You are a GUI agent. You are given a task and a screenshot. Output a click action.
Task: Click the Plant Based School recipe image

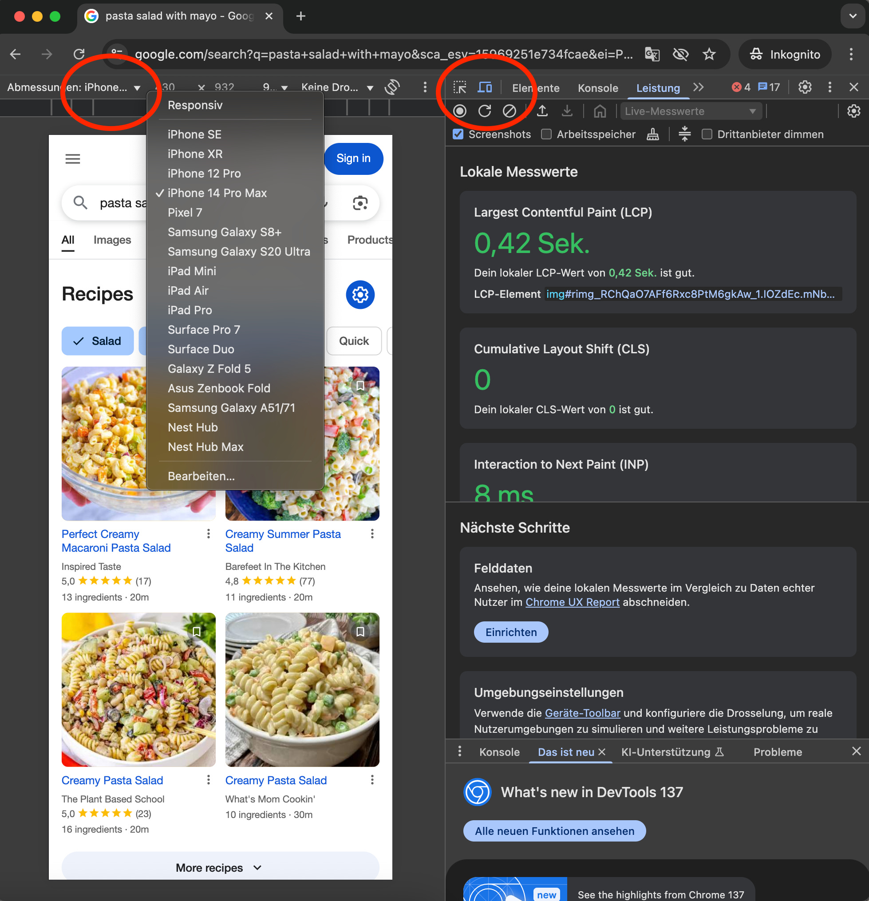138,690
